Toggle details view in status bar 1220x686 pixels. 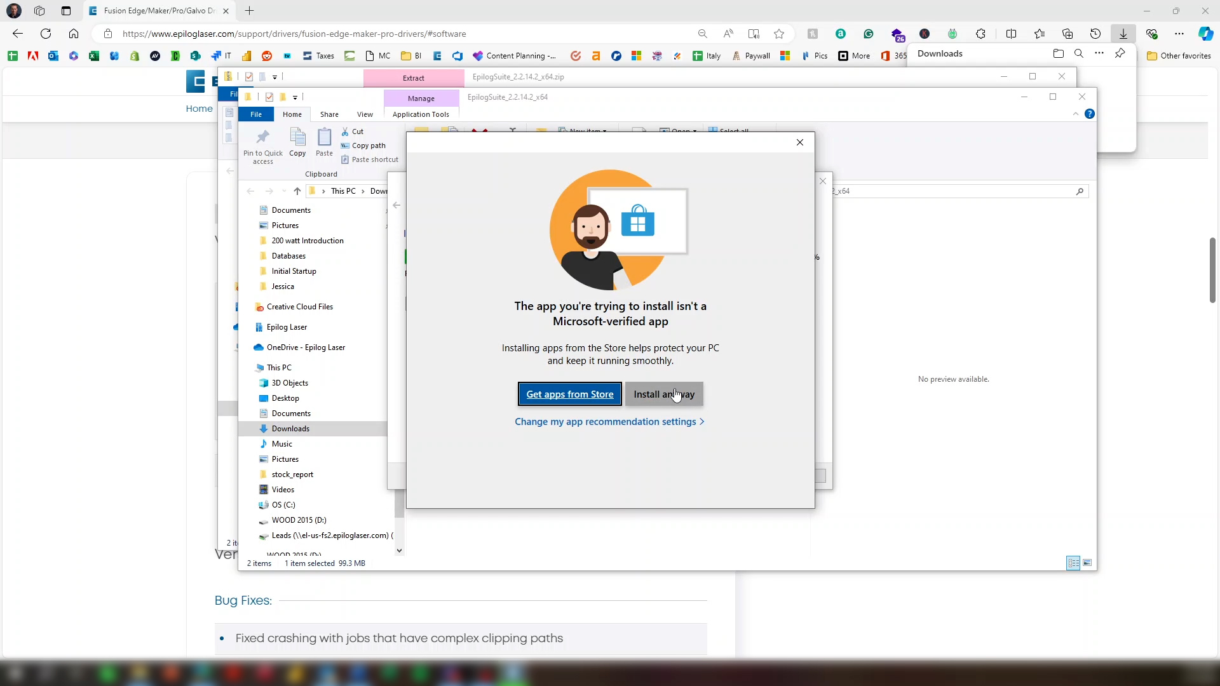tap(1073, 563)
